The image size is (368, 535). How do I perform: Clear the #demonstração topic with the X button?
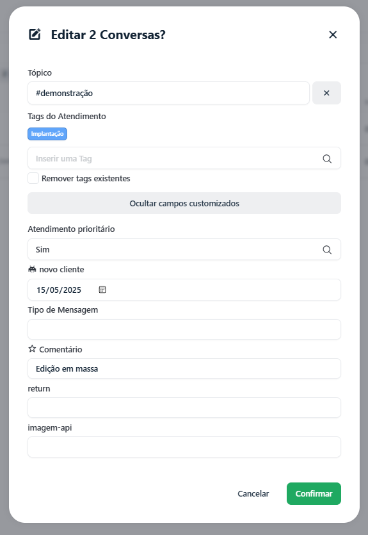point(326,93)
